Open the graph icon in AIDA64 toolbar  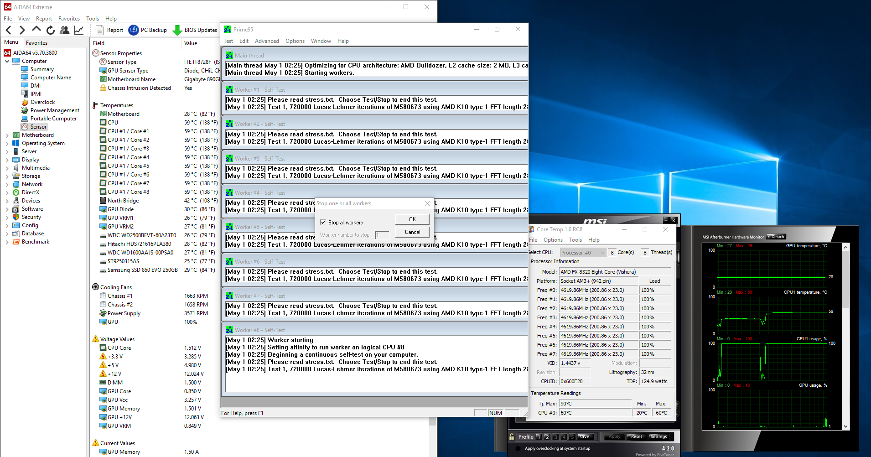[x=79, y=30]
